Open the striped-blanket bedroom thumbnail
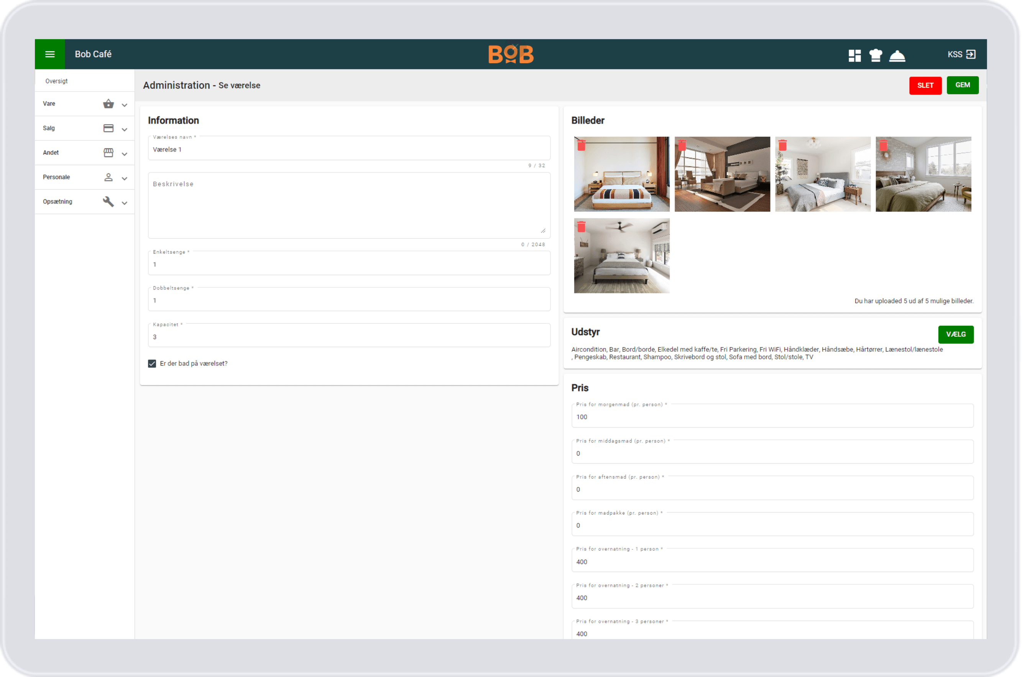Viewport: 1022px width, 677px height. point(621,174)
